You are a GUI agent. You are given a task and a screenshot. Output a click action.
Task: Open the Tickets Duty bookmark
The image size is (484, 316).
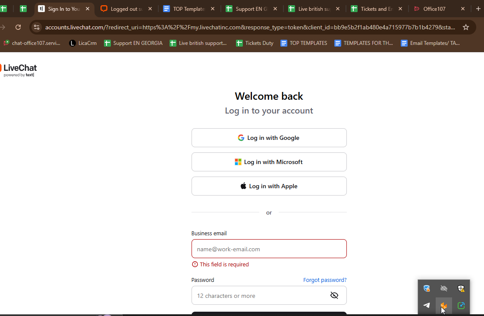(255, 43)
